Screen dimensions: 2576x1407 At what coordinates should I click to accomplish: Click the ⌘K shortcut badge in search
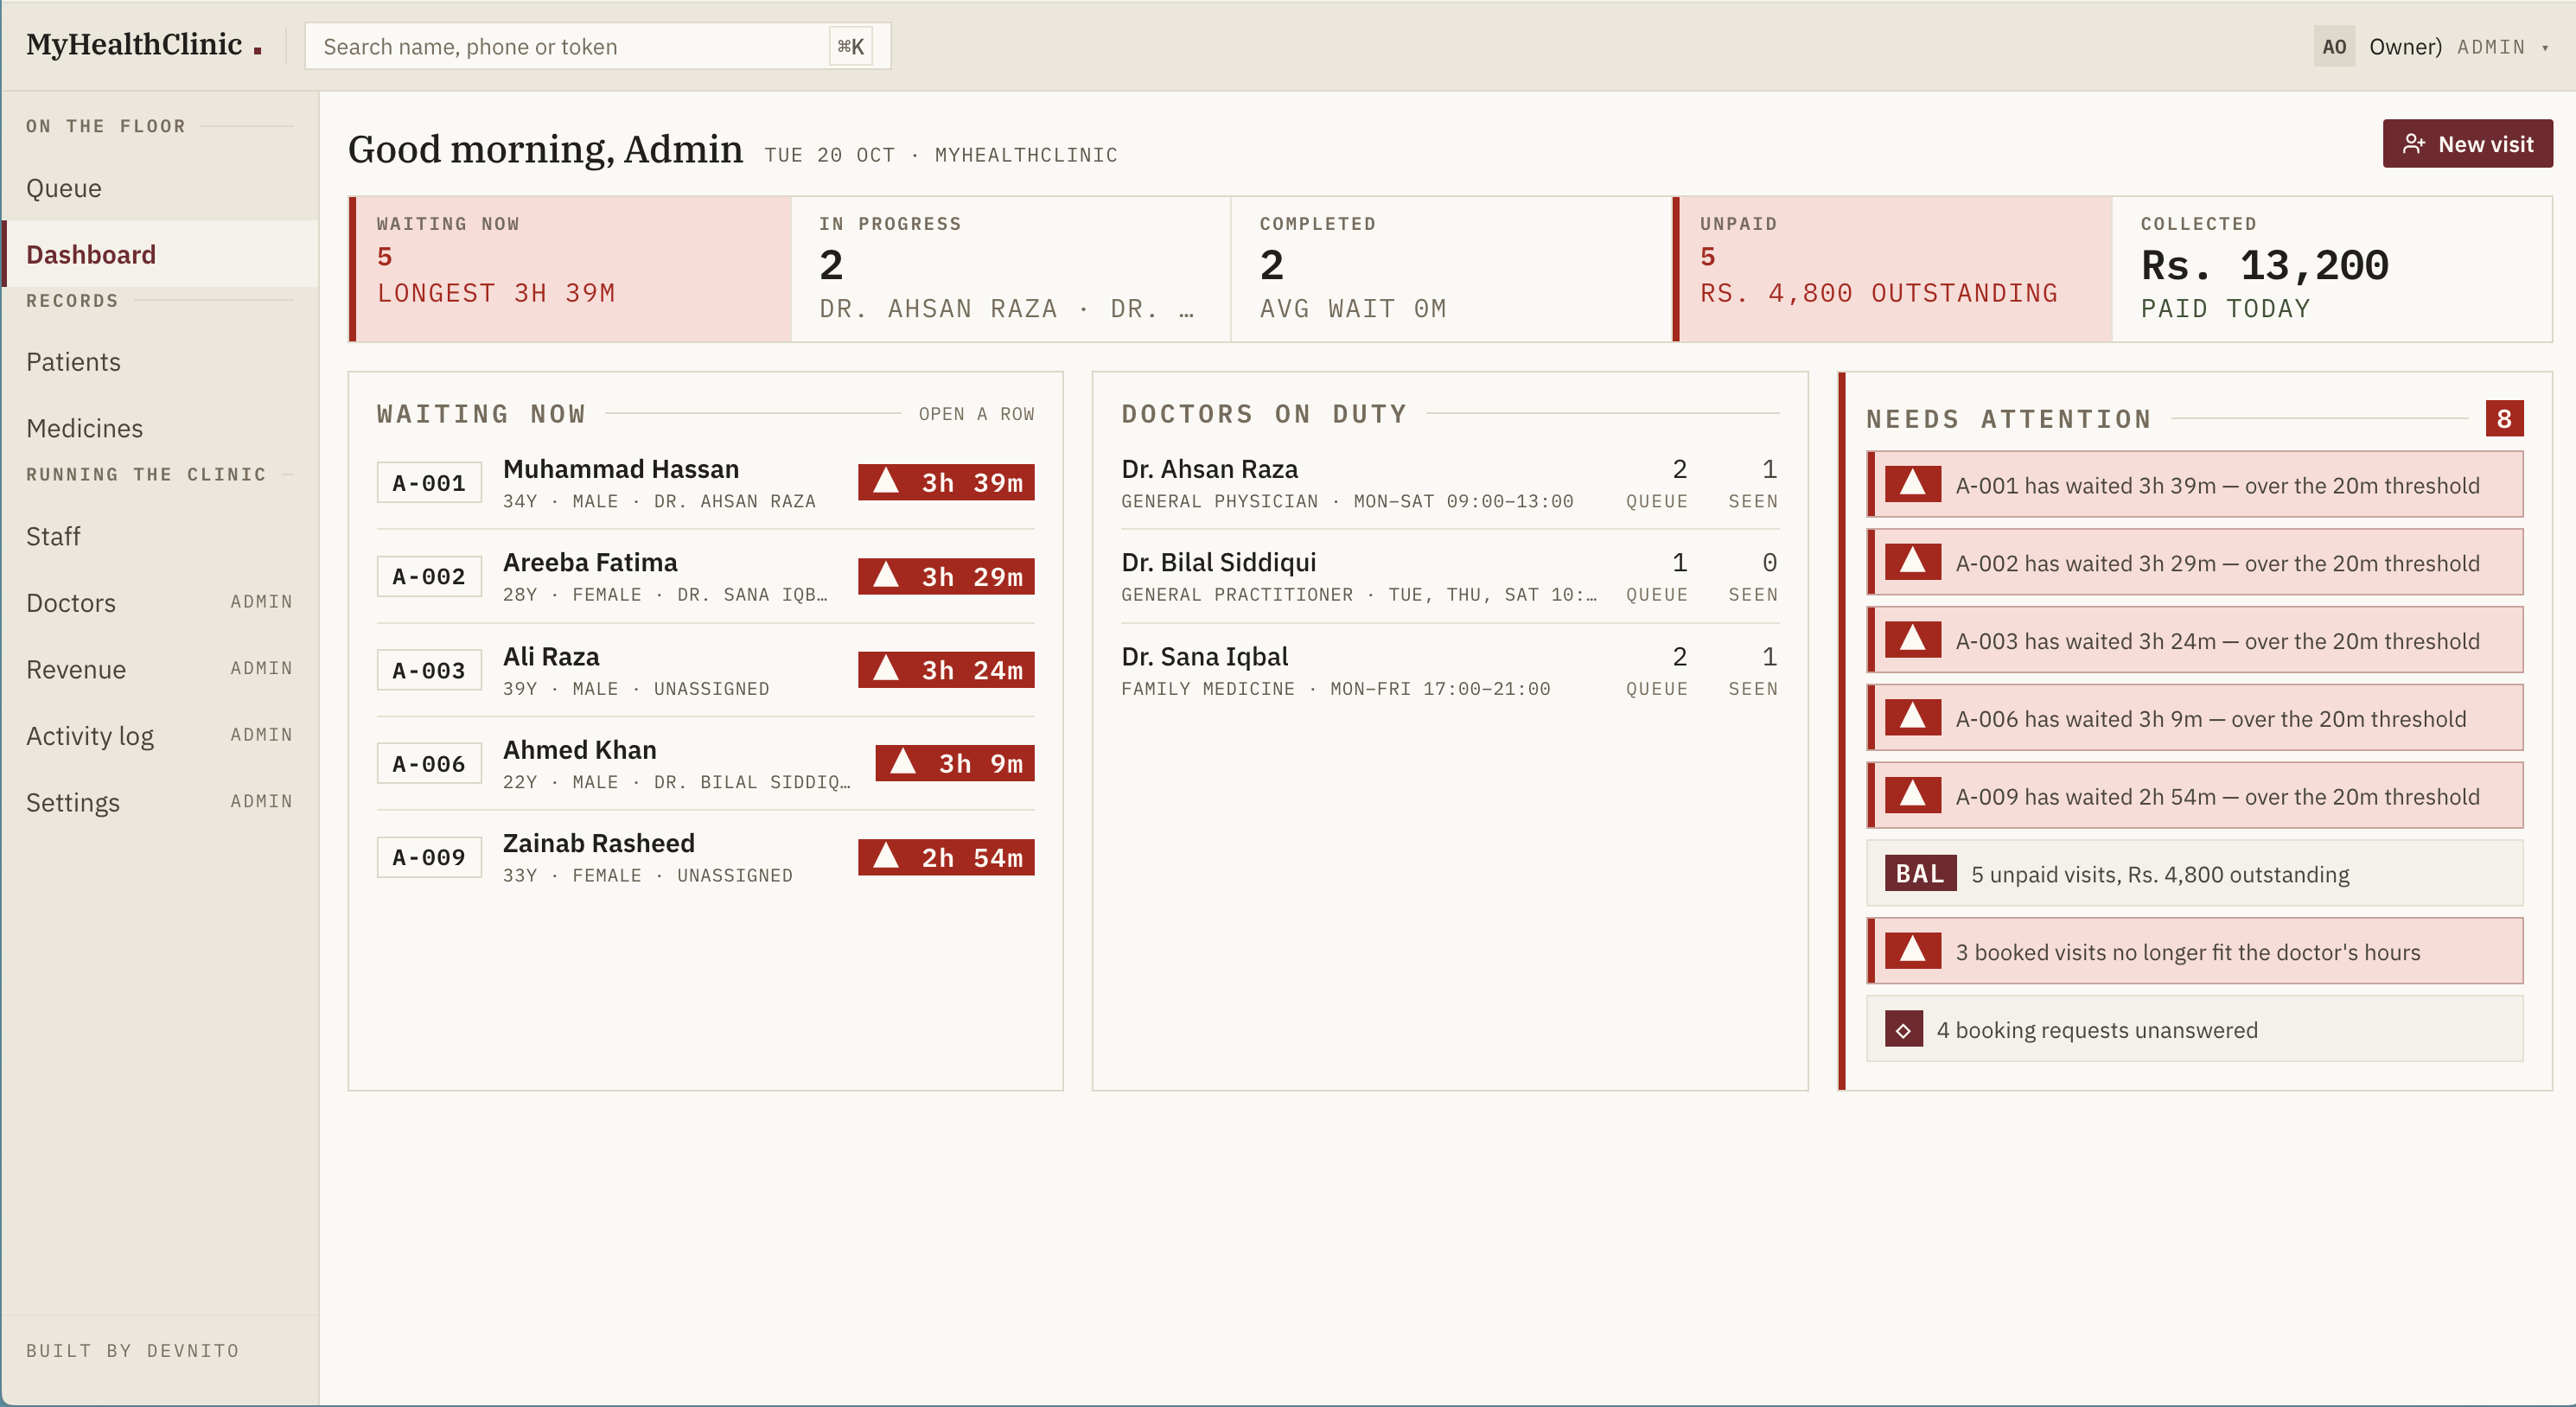pyautogui.click(x=850, y=46)
